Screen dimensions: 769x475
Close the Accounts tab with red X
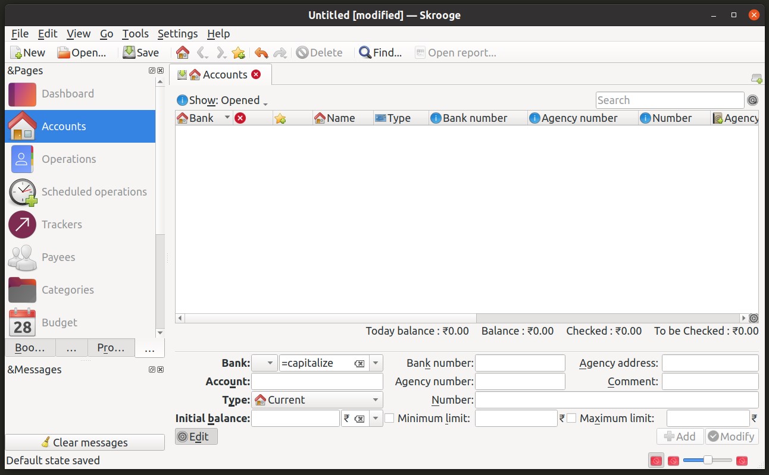[x=256, y=74]
